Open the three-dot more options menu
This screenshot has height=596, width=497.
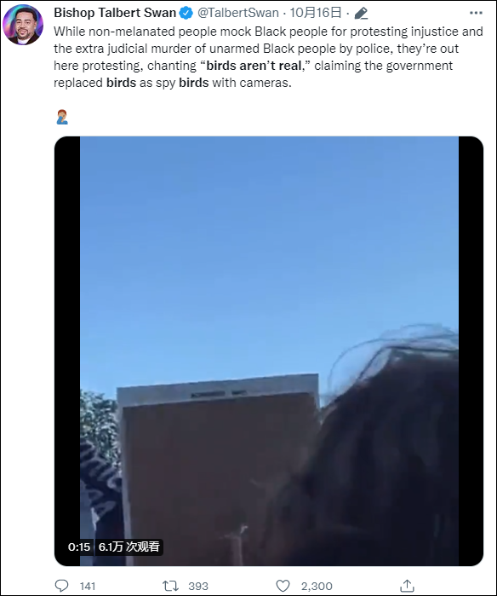476,13
